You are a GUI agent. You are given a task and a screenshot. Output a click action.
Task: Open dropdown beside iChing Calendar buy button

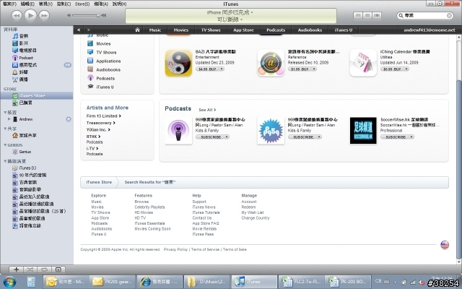tap(406, 69)
